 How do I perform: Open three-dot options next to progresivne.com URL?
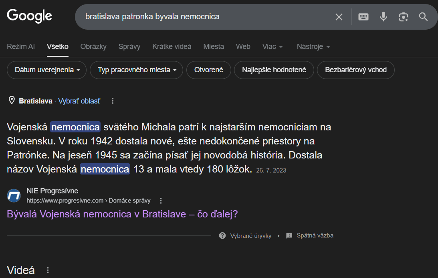[161, 201]
